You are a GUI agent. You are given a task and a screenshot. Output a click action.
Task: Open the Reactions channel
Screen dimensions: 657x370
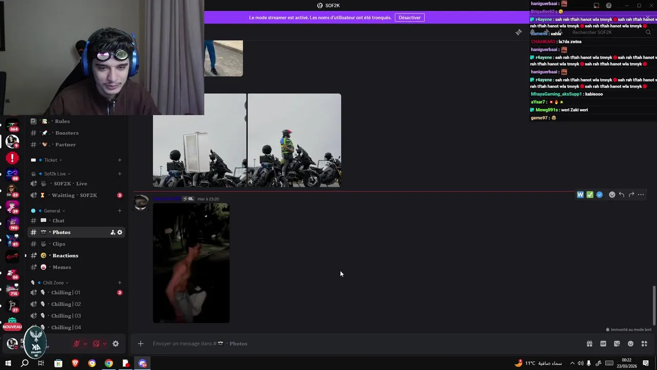point(76,255)
